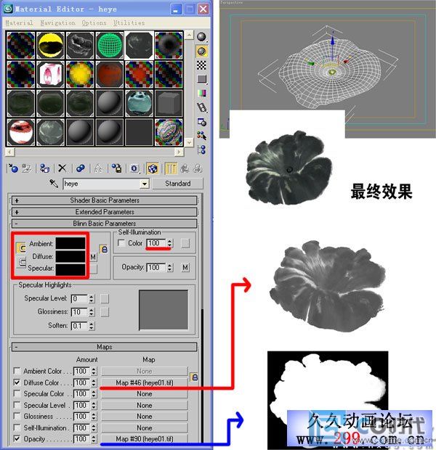Expand Shader Basic Parameters rollout
This screenshot has height=450, width=436.
[x=105, y=200]
